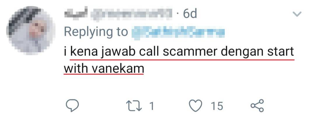Expand the tweet options chevron
Screen dimensions: 312x117
297,14
